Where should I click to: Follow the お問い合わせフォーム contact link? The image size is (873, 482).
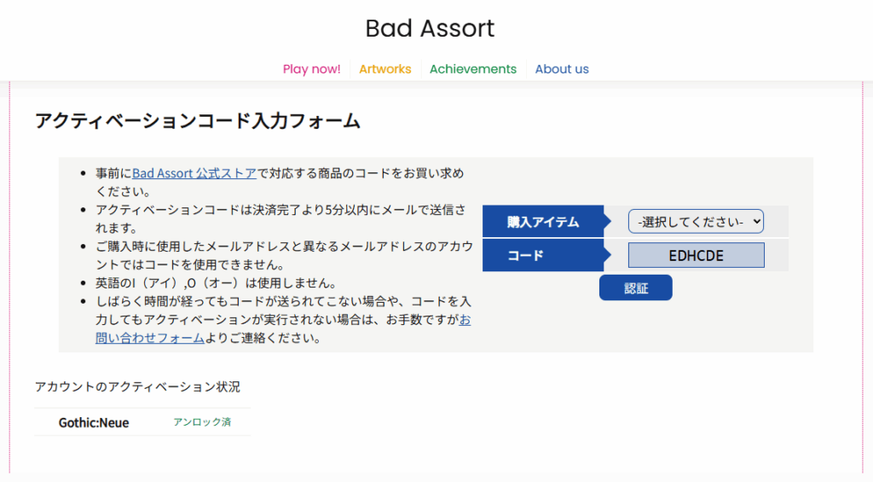[149, 338]
